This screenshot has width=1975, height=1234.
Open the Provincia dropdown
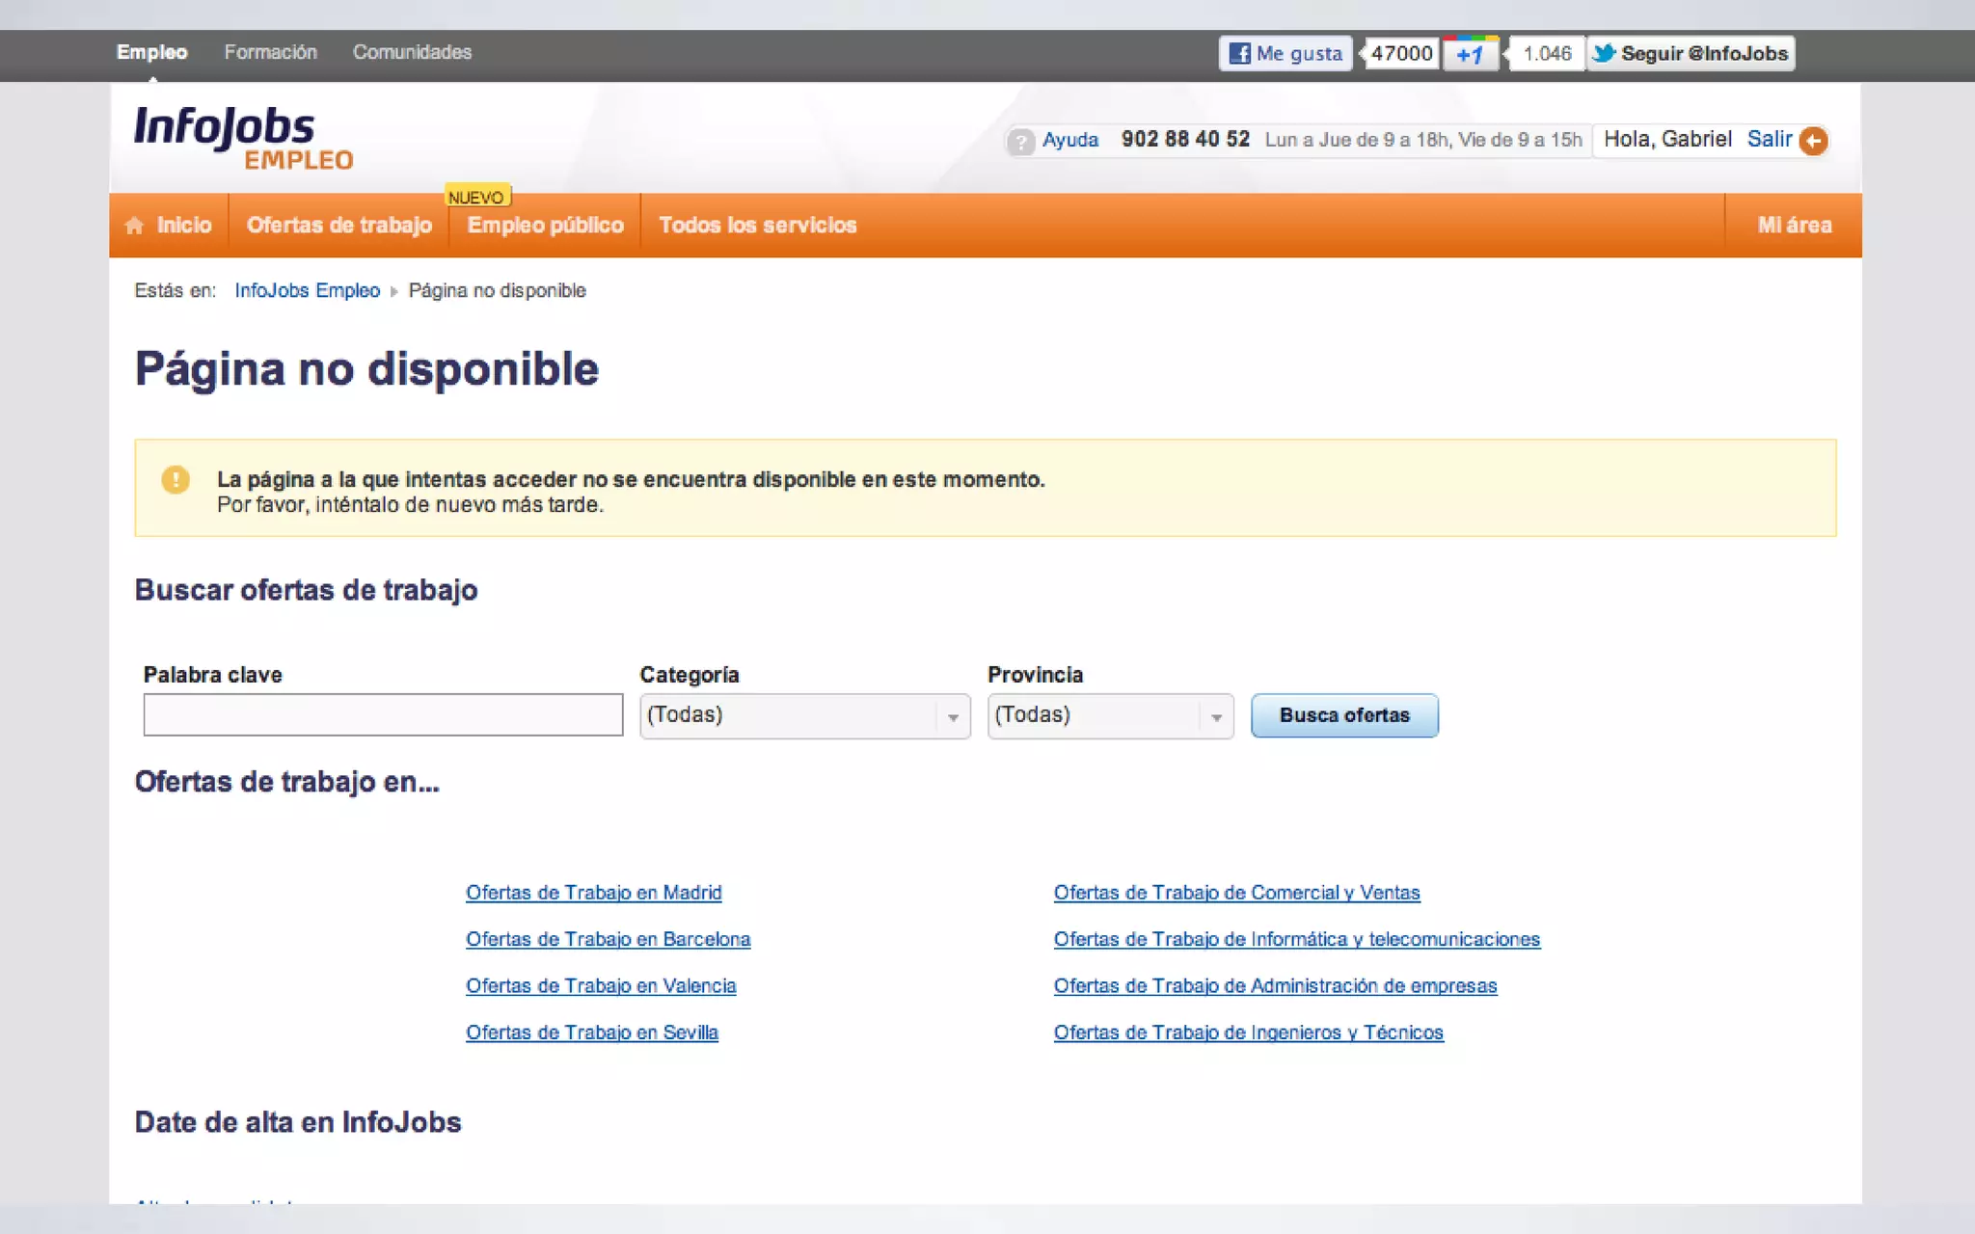[1109, 716]
